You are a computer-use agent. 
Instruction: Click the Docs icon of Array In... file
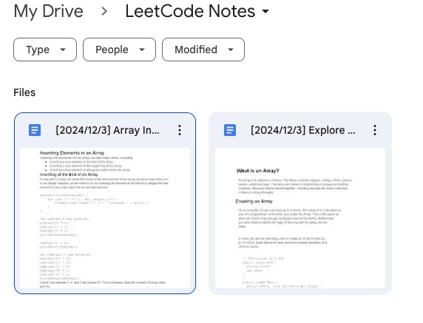[x=35, y=130]
